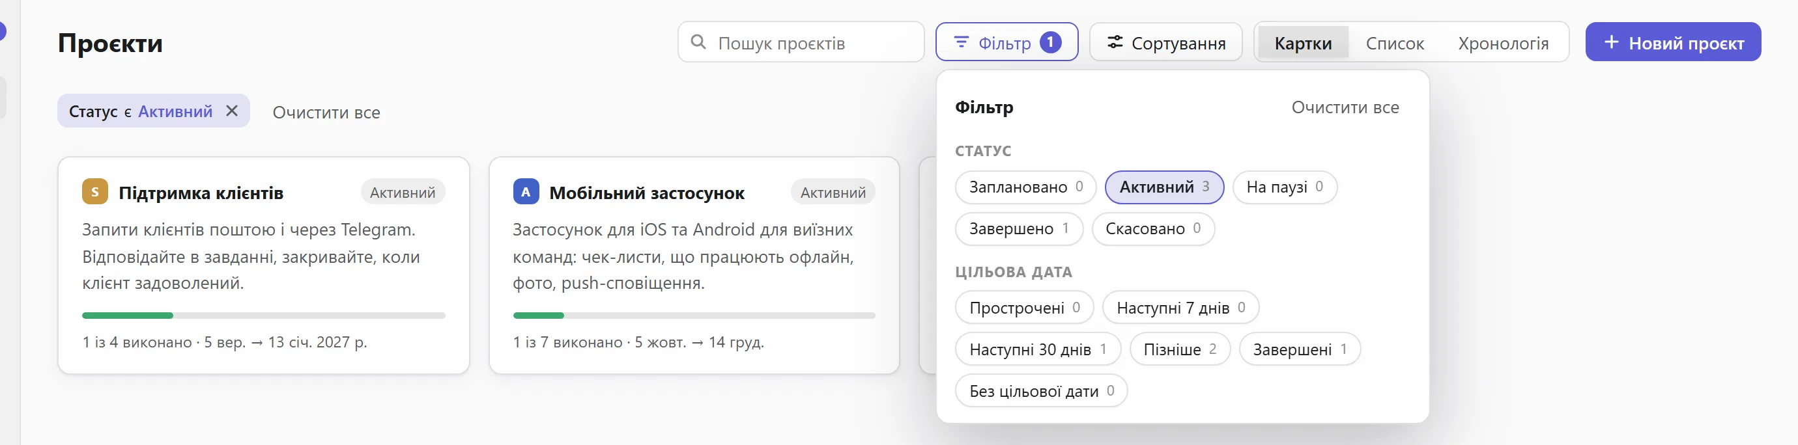Toggle the Пізніше date filter
This screenshot has height=445, width=1798.
tap(1180, 349)
